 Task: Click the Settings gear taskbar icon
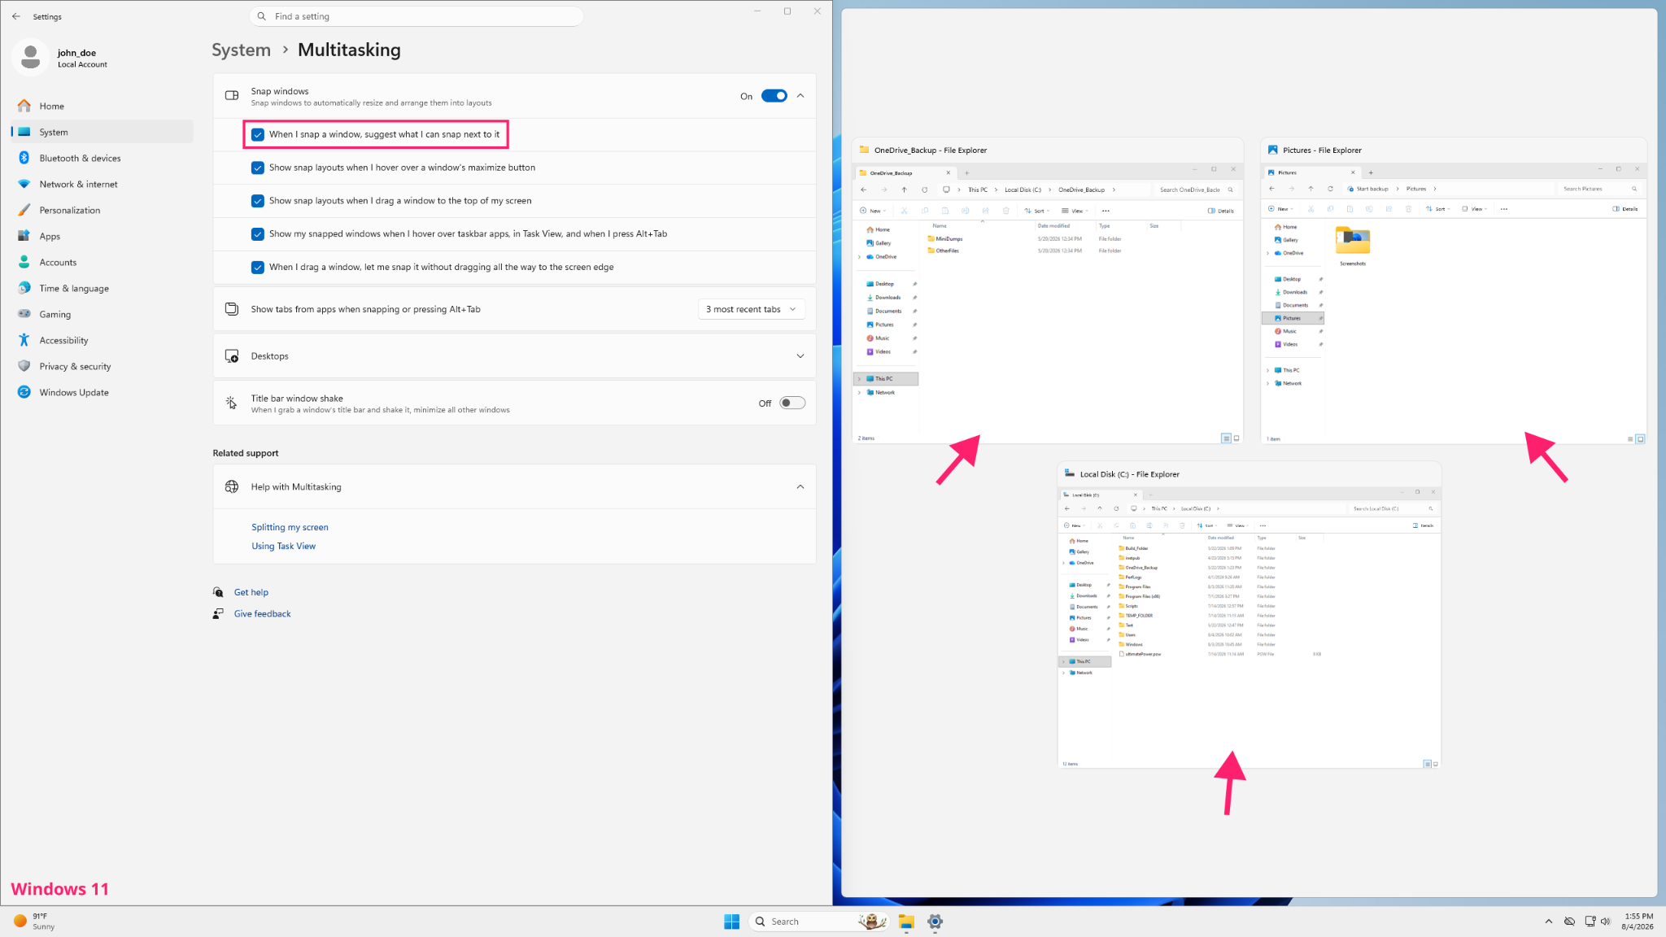pos(935,922)
